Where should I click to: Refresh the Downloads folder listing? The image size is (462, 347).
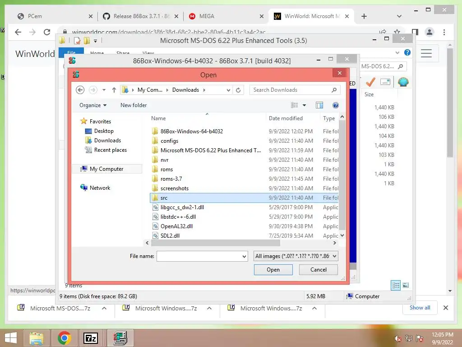coord(238,90)
